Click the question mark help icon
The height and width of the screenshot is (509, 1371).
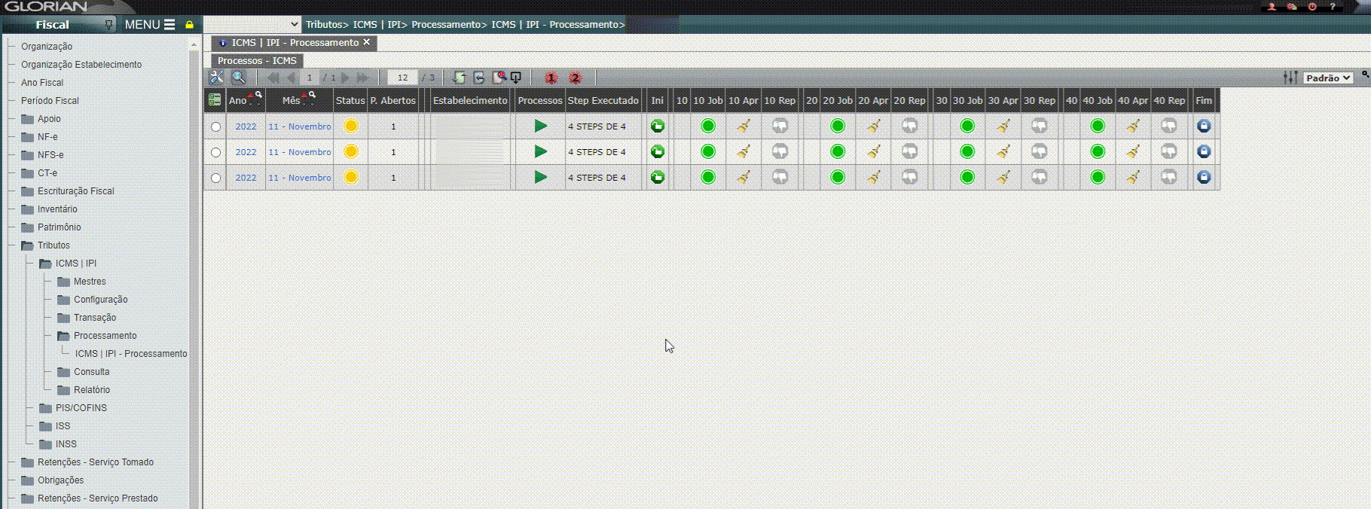click(1333, 6)
